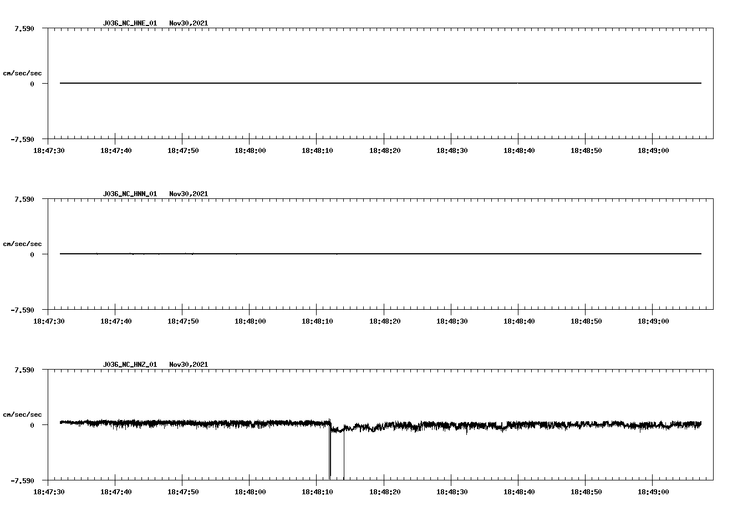Click the J036_NC_HNN_01 plot title
This screenshot has width=753, height=512.
point(130,194)
